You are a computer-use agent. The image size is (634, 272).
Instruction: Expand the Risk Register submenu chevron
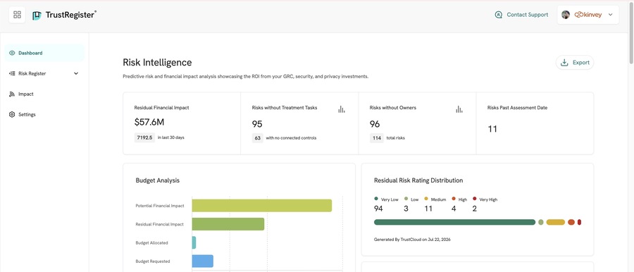(76, 74)
